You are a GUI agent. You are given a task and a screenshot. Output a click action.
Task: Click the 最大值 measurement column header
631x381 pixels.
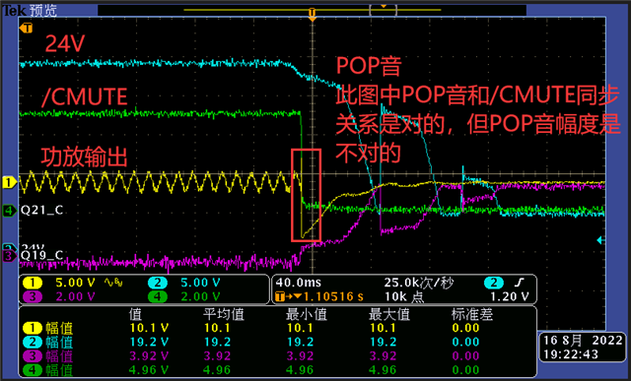[388, 314]
